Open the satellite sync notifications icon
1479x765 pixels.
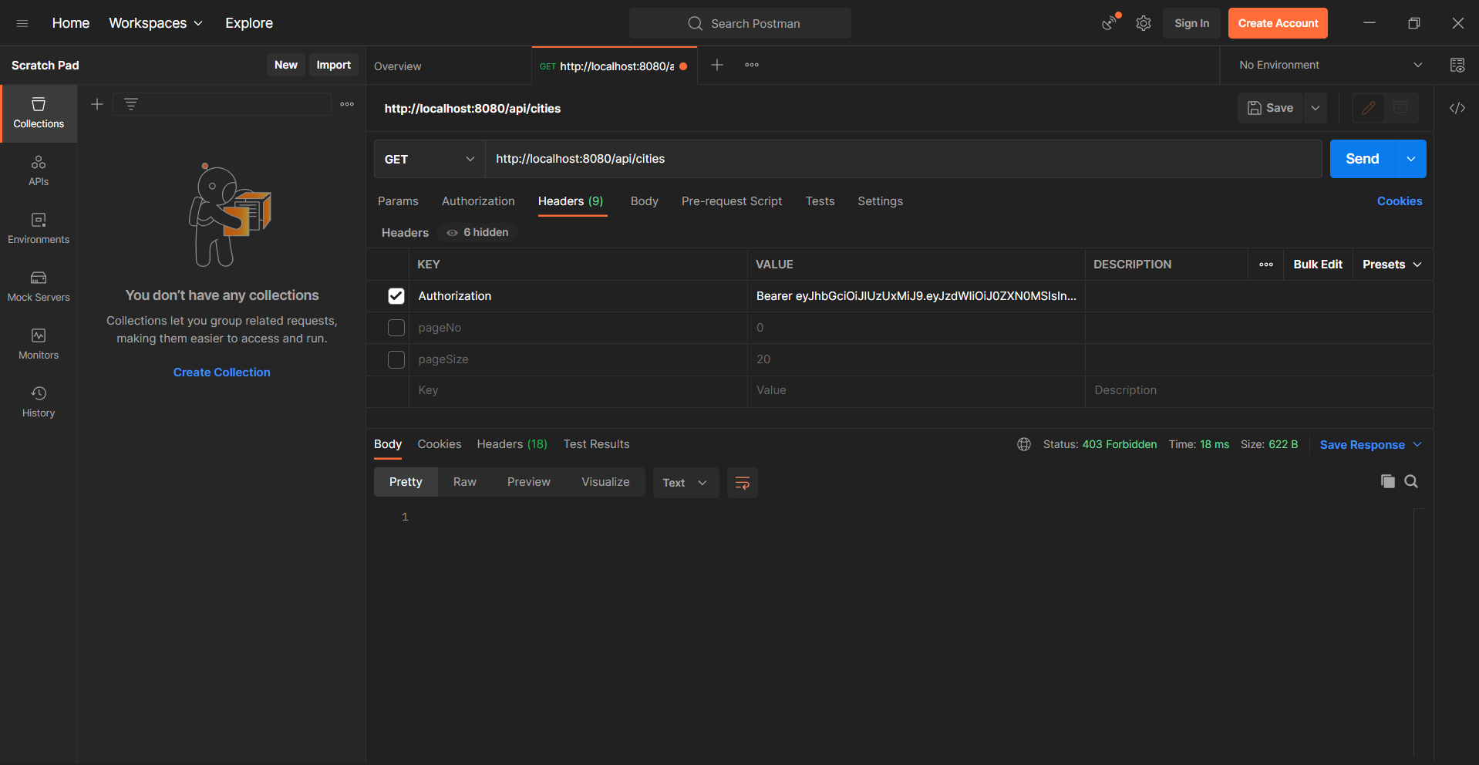[x=1110, y=23]
